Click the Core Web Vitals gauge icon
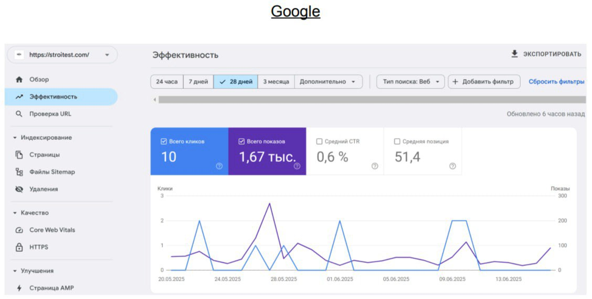This screenshot has width=592, height=299. coord(19,230)
